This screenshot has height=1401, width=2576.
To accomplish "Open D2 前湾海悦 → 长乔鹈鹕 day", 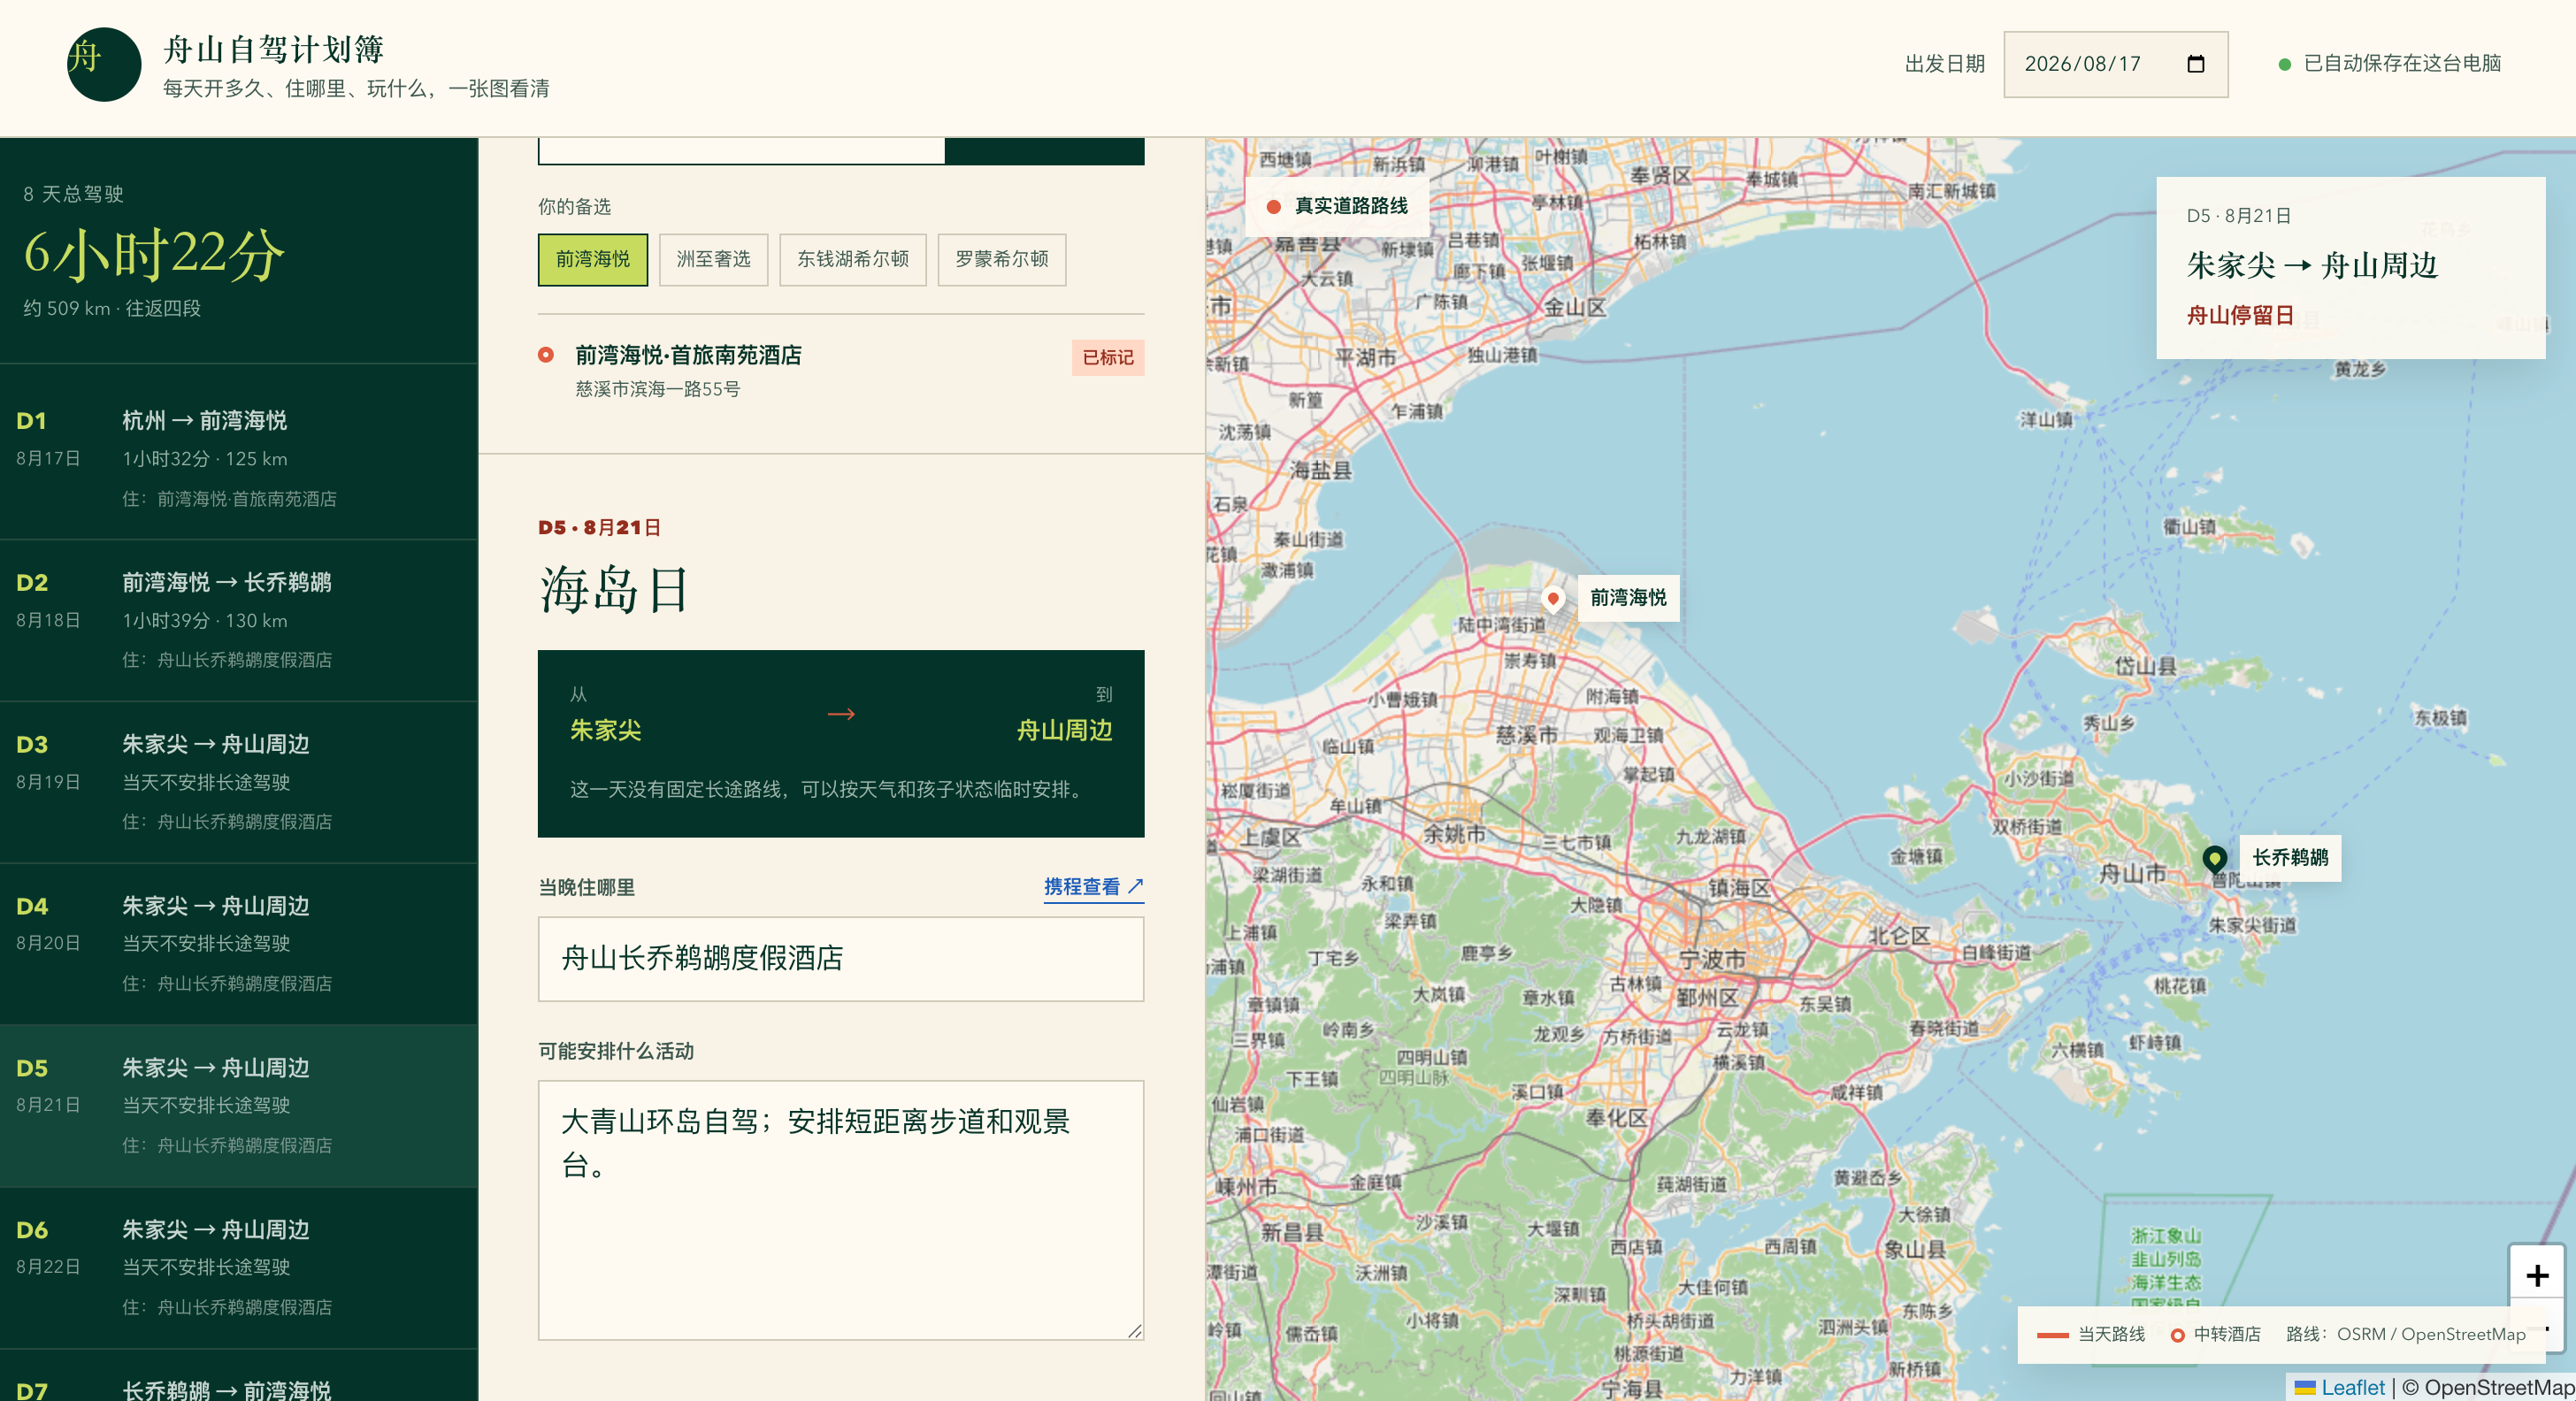I will (239, 621).
